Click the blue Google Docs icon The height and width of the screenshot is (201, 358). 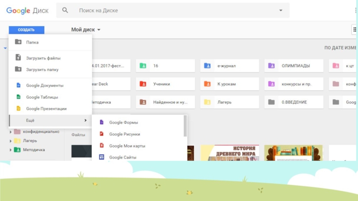18,85
